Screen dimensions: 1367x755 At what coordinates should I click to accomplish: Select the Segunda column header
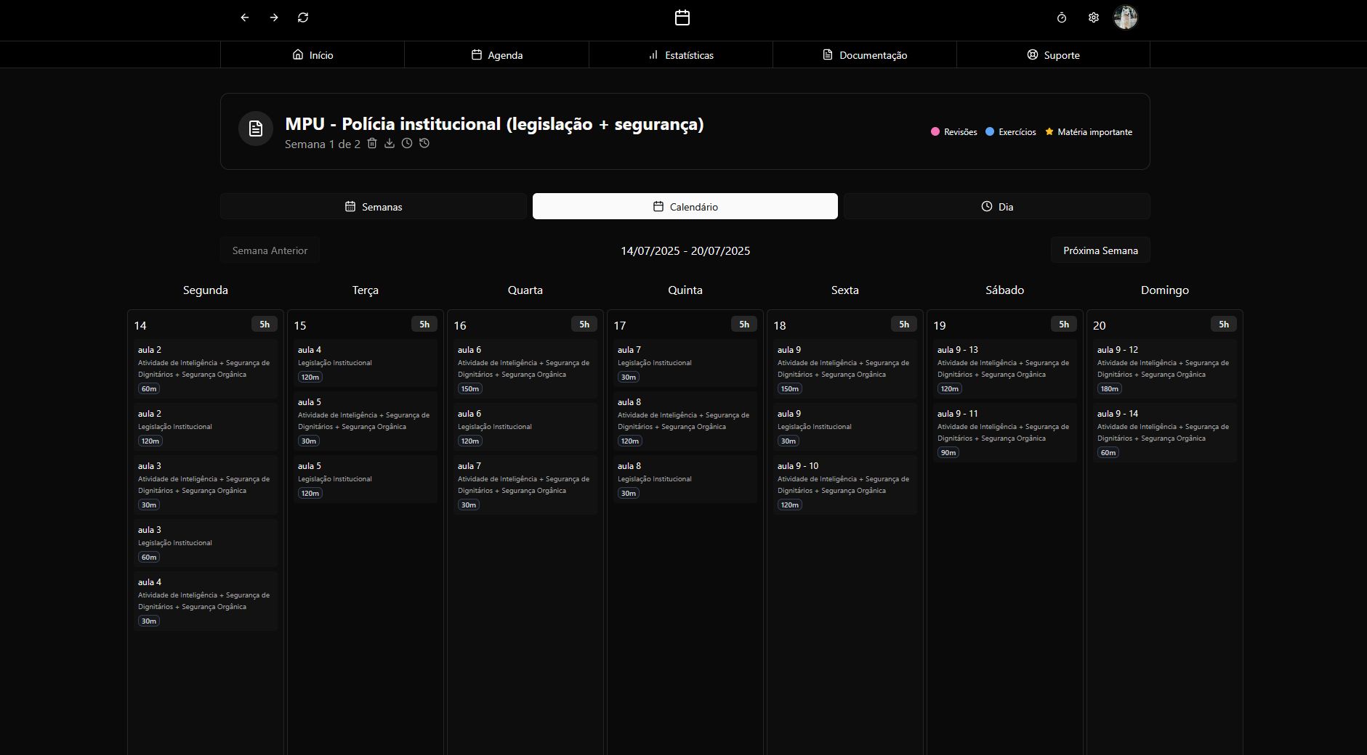click(x=206, y=290)
